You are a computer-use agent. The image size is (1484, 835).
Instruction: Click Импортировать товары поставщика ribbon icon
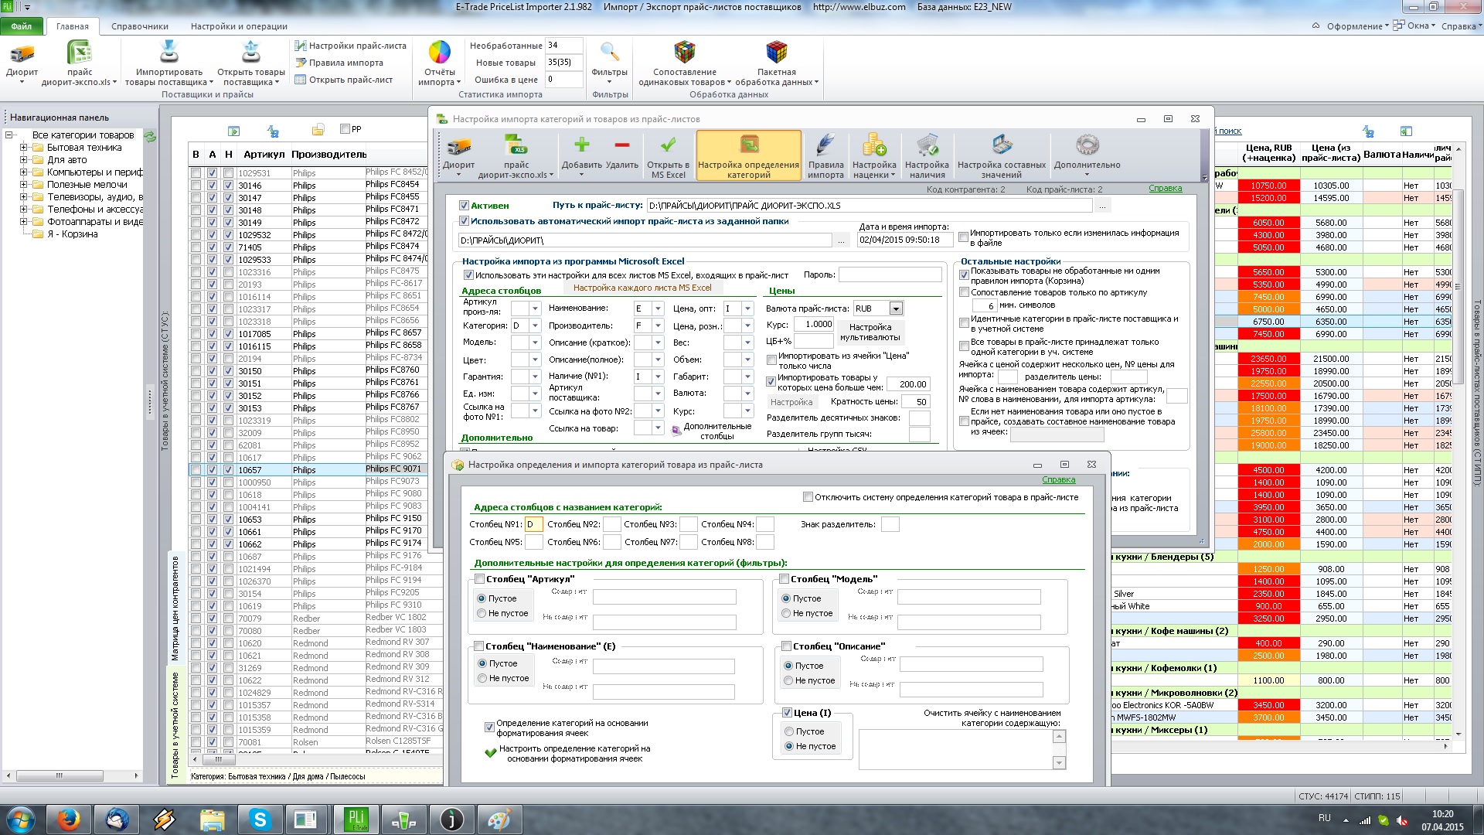[168, 53]
